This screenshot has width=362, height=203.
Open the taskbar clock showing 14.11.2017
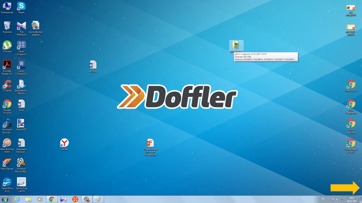351,199
